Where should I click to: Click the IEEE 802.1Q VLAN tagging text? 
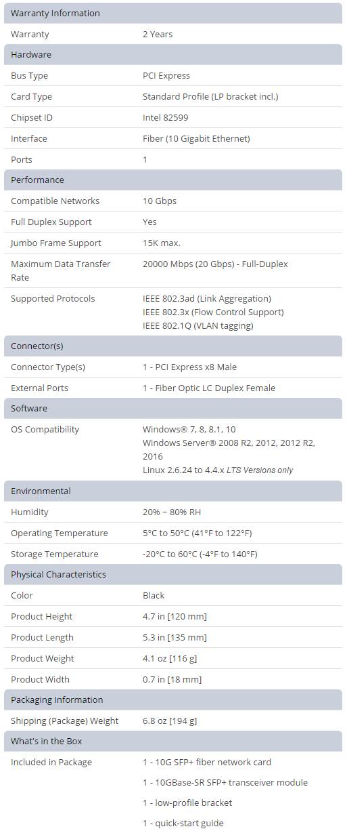point(198,325)
